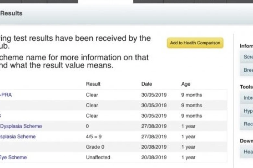Open the Dysplasia Scheme link with result 0
Screen dimensions: 253x168
point(21,126)
